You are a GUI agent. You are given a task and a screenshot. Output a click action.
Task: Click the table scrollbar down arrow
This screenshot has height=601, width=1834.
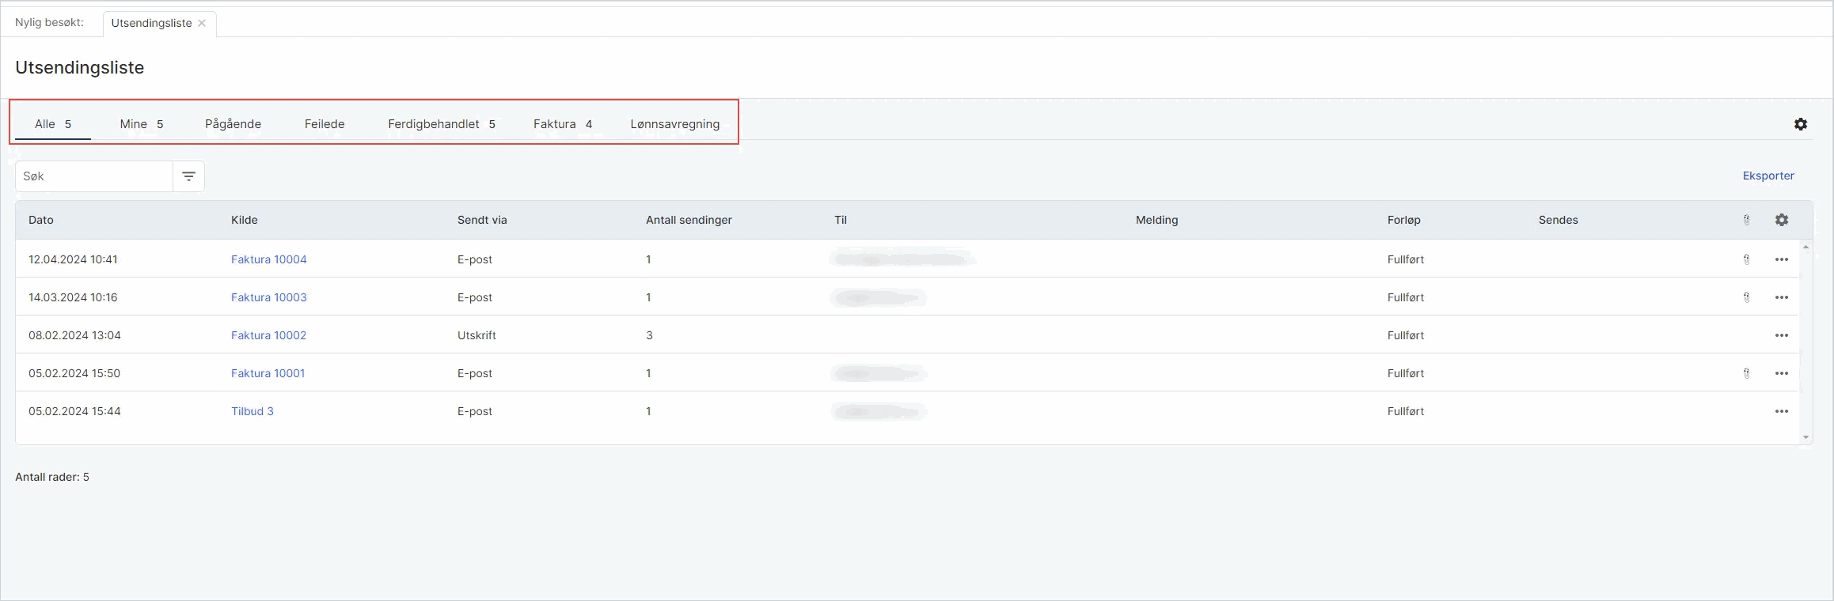click(x=1806, y=437)
